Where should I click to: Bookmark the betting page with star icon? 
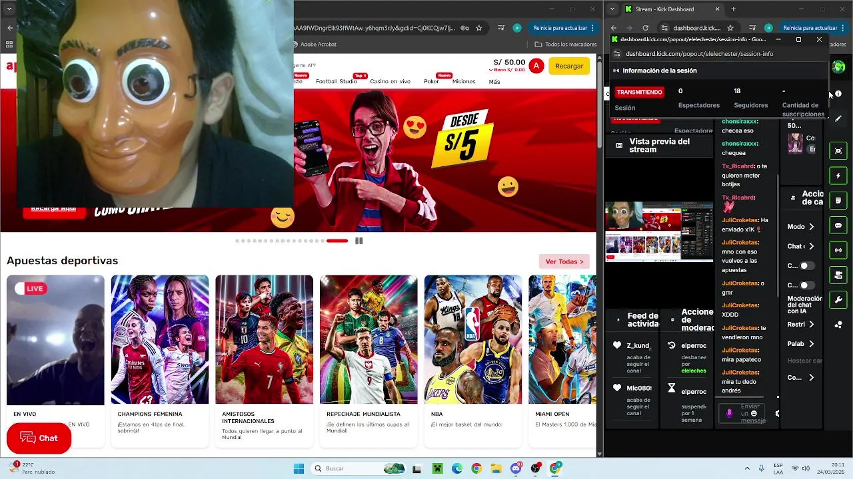(x=478, y=28)
